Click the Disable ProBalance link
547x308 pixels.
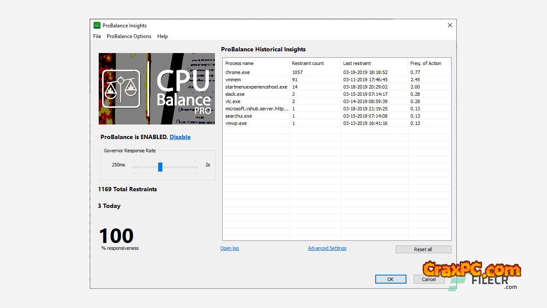point(180,137)
